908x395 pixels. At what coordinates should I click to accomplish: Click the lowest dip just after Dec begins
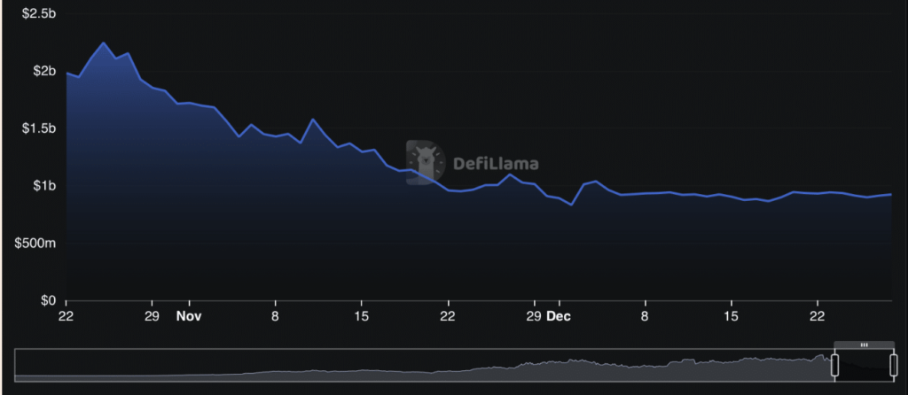(572, 205)
